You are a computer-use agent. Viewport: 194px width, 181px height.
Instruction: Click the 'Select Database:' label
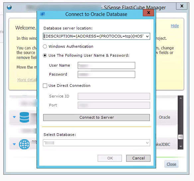pyautogui.click(x=60, y=135)
